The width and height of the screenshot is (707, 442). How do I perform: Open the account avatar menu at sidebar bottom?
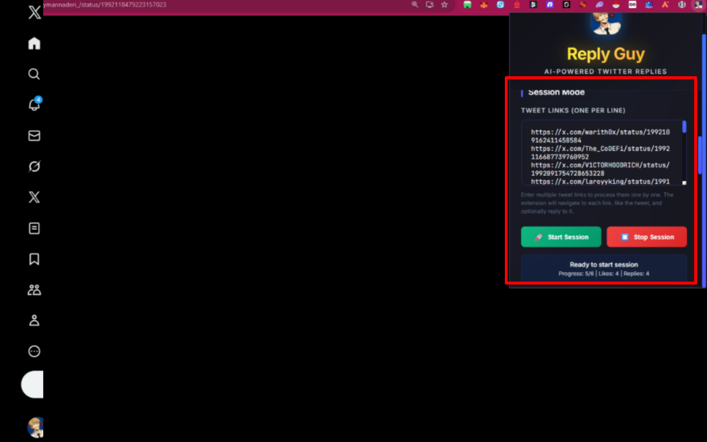coord(36,427)
